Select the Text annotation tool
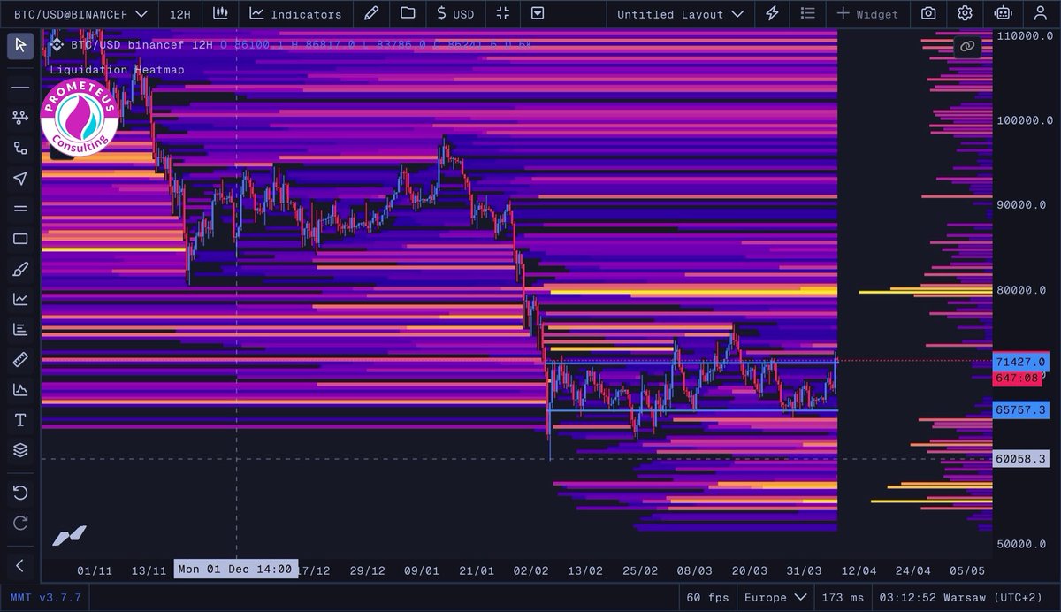 coord(20,420)
